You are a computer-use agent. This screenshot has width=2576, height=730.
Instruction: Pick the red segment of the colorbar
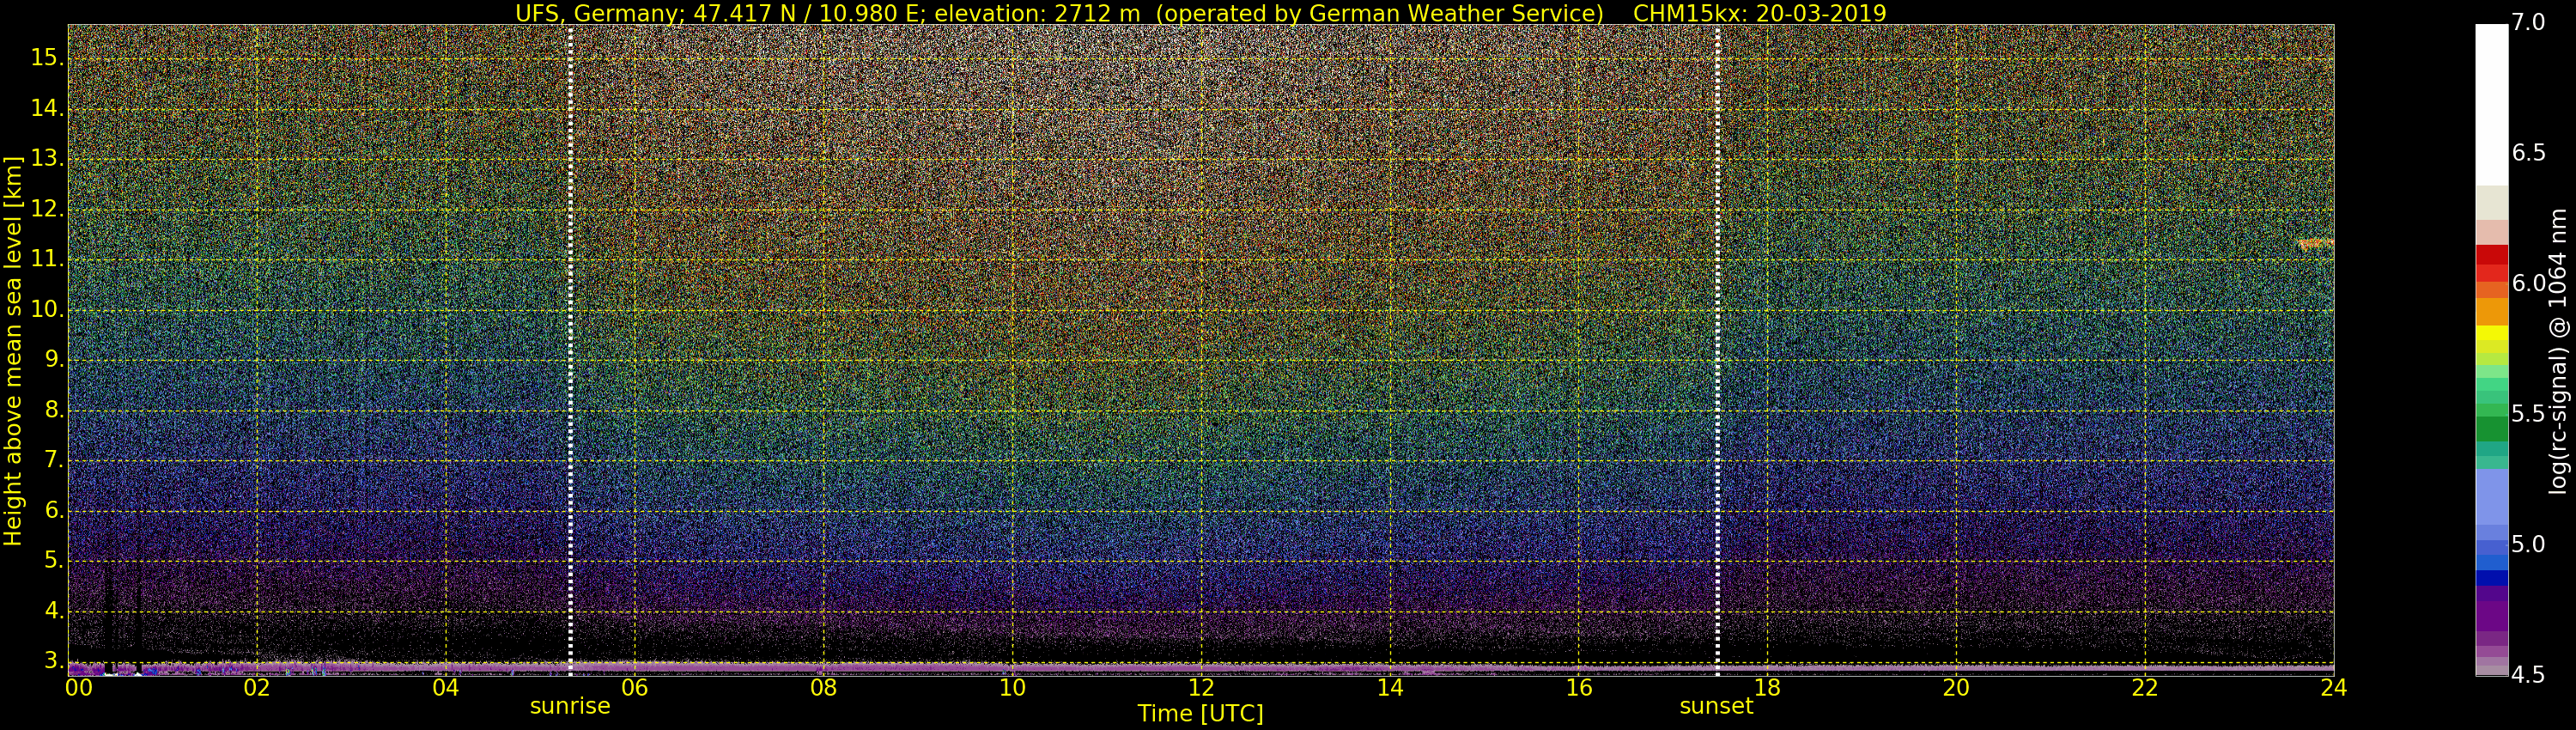[2492, 263]
